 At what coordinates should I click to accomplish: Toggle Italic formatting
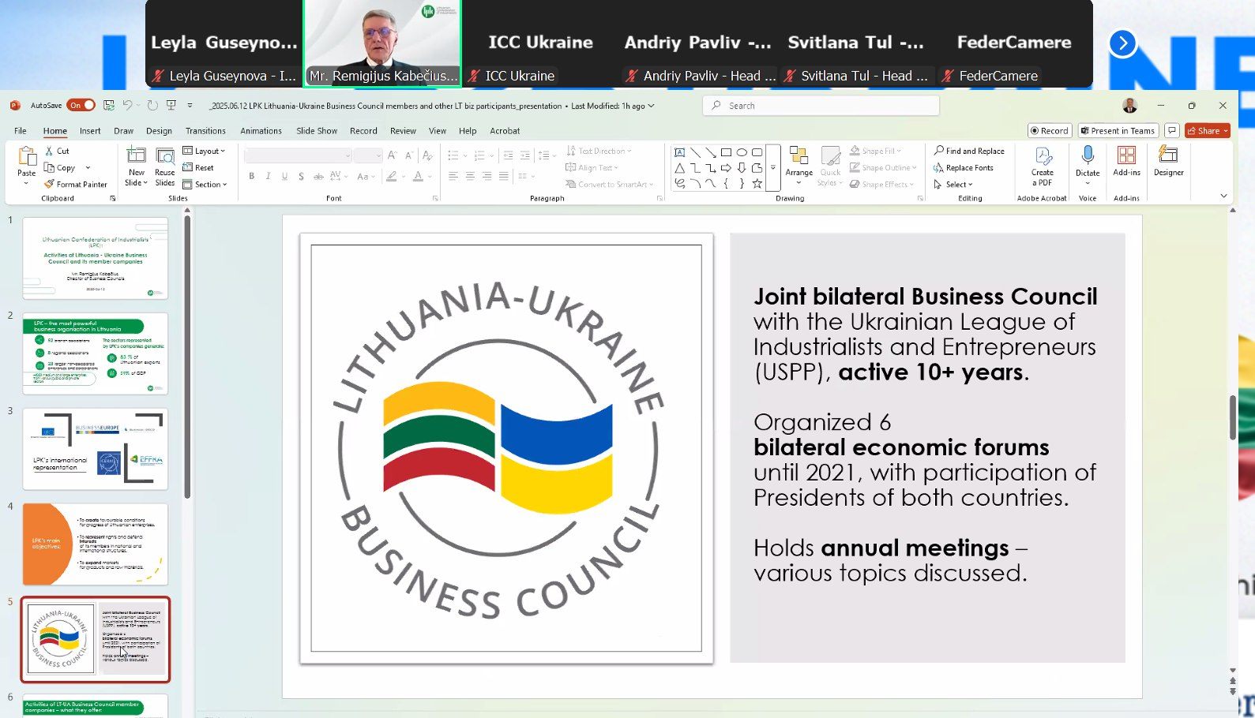tap(269, 177)
